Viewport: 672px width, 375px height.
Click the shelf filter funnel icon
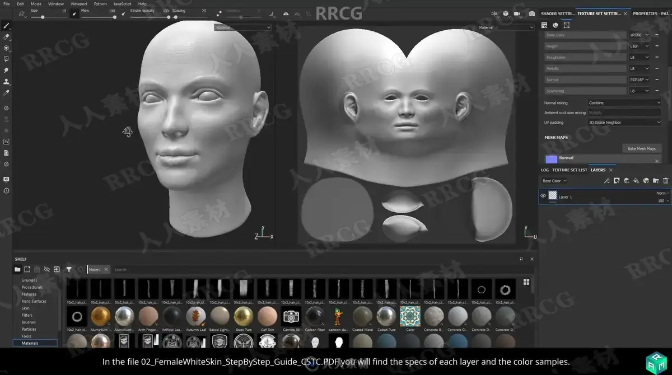click(69, 269)
